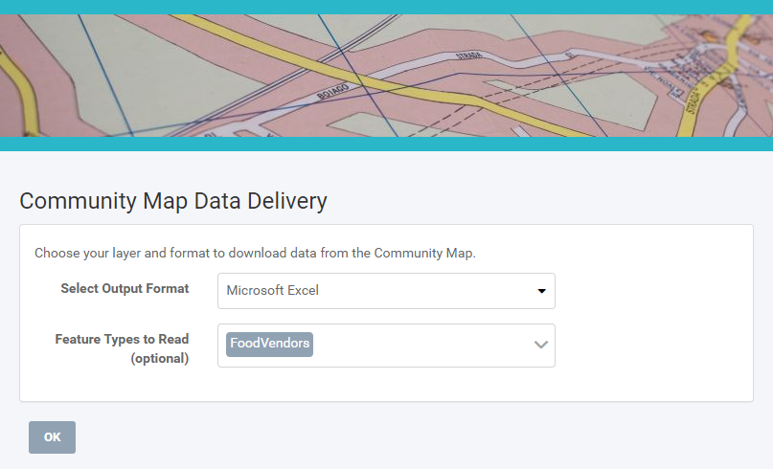
Task: Click the Feature Types to Read label
Action: pos(122,339)
